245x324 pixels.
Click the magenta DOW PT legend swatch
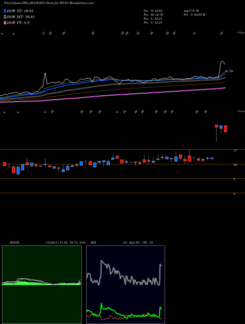[5, 23]
